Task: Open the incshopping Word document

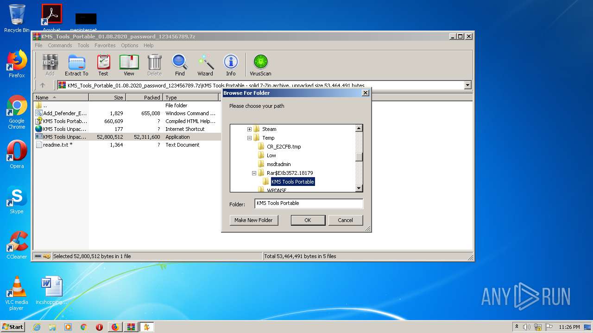Action: (51, 290)
